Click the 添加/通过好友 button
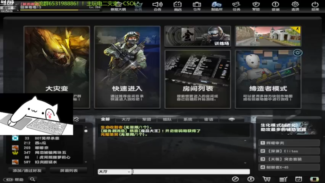The image size is (325, 183). click(27, 170)
